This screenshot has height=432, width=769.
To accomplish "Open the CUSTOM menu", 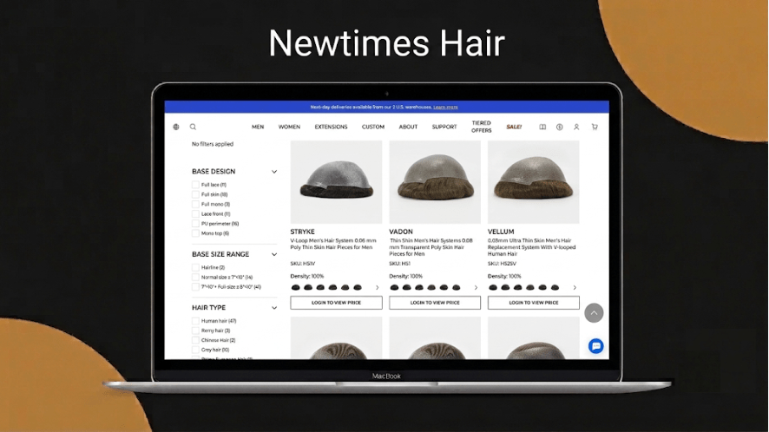I will (373, 127).
